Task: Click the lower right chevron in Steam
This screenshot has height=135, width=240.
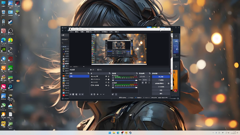Action: (176, 67)
